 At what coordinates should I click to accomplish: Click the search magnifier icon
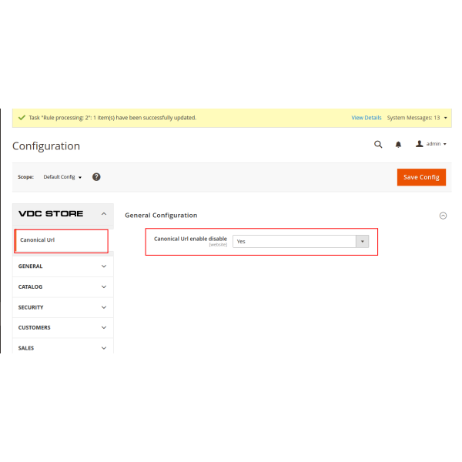click(378, 144)
